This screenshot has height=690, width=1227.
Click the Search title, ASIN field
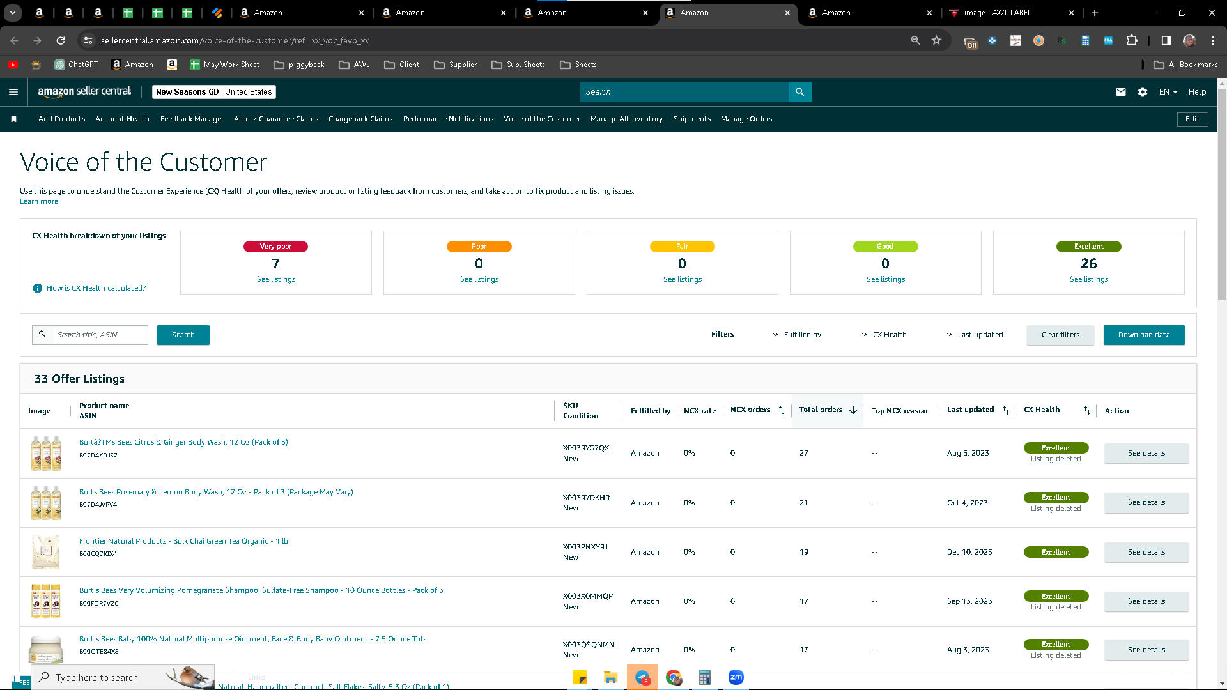tap(100, 335)
